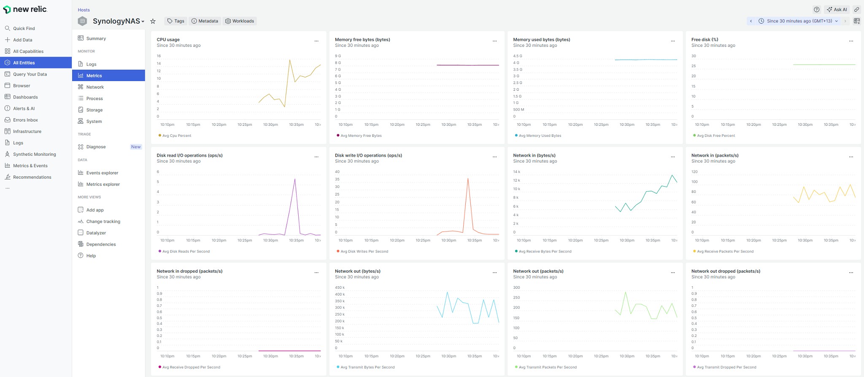Screen dimensions: 864x377
Task: Select Storage in the monitor menu
Action: point(94,110)
